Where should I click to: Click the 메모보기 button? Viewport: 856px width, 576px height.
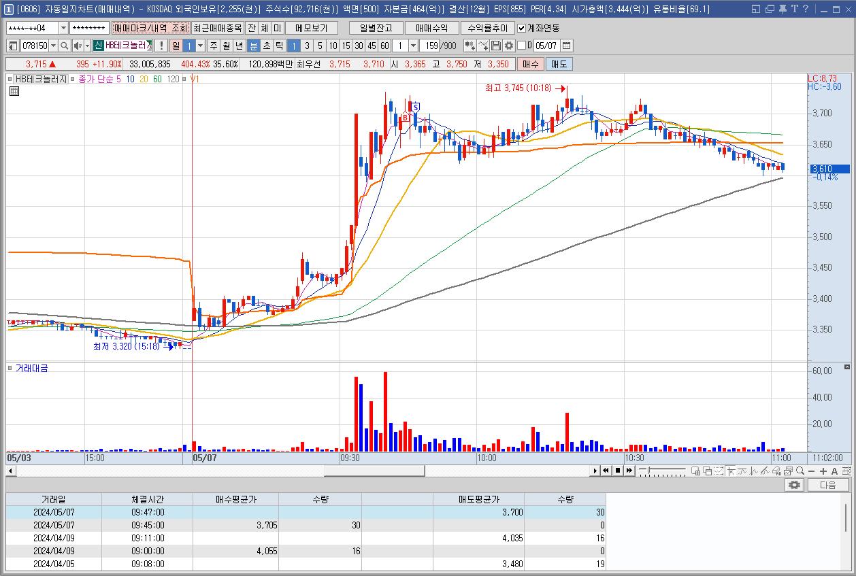tap(311, 28)
